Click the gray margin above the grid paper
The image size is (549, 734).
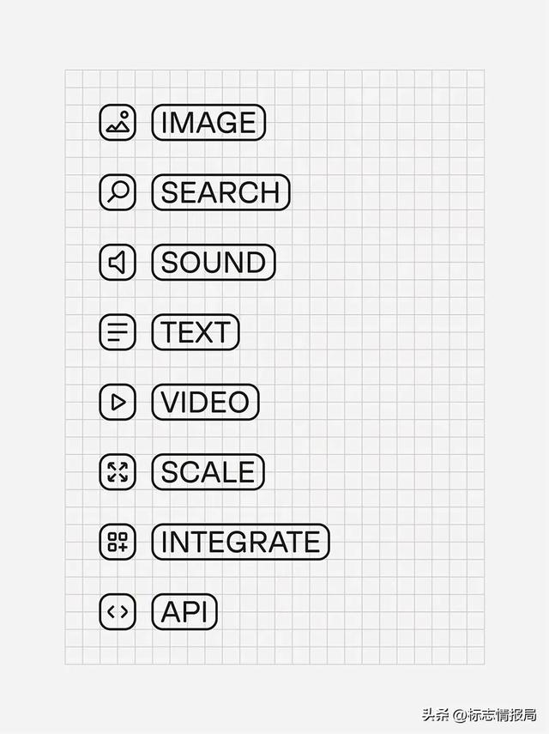coord(274,34)
